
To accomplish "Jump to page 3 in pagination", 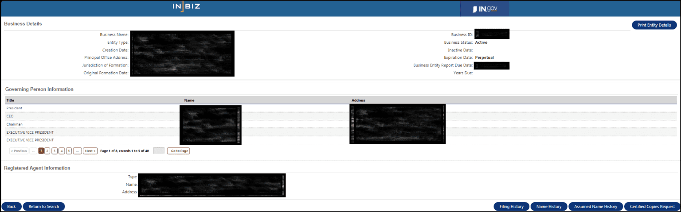I will pos(55,151).
